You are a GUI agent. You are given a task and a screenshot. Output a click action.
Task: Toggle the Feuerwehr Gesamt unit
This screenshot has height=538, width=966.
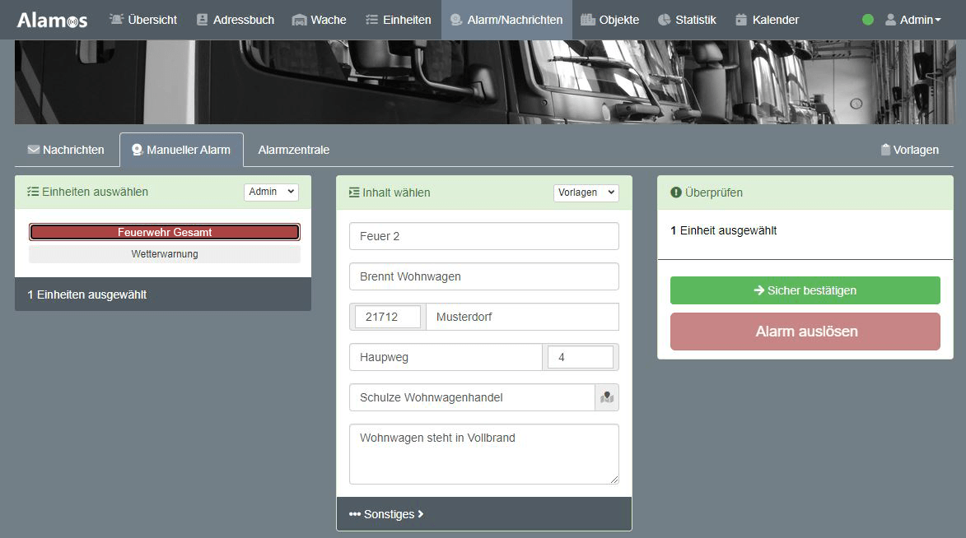pyautogui.click(x=165, y=232)
